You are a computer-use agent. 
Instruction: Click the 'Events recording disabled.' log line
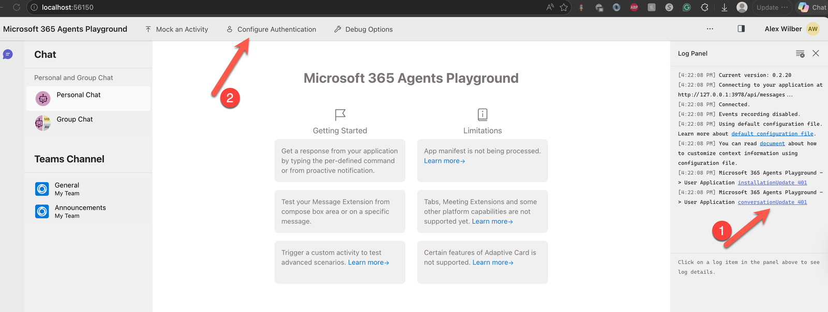(739, 114)
